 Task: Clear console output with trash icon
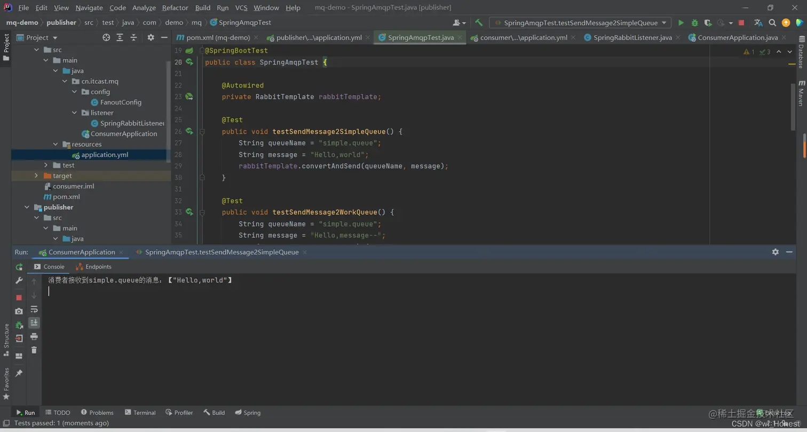[34, 350]
